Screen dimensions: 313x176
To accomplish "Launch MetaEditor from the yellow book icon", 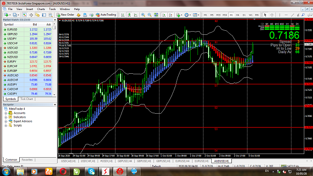I will tap(78, 15).
